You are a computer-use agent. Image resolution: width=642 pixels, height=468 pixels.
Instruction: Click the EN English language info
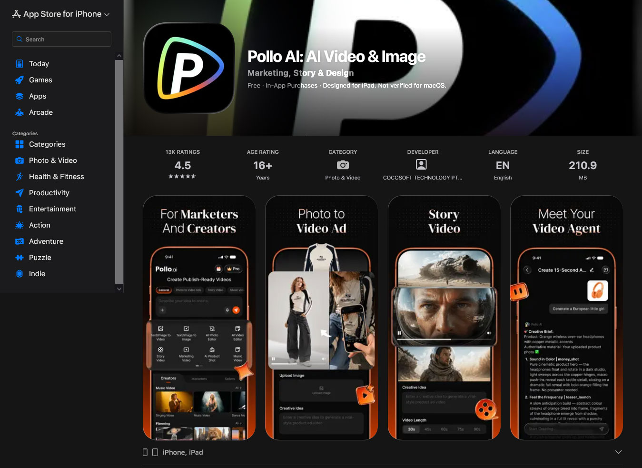503,165
